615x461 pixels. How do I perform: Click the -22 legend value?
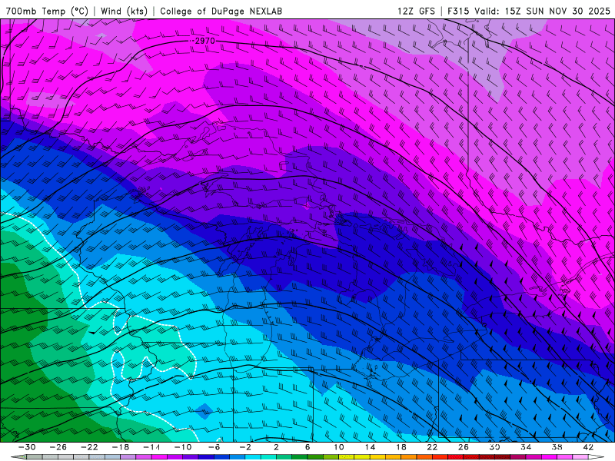[89, 447]
